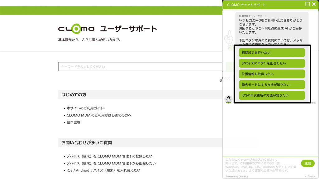Go to the 動作環境 page
Screen dimensions: 319x179
click(73, 122)
